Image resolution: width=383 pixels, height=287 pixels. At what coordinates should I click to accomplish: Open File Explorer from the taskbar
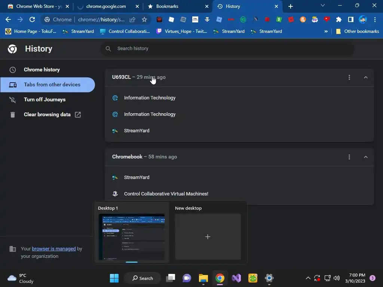pos(203,278)
